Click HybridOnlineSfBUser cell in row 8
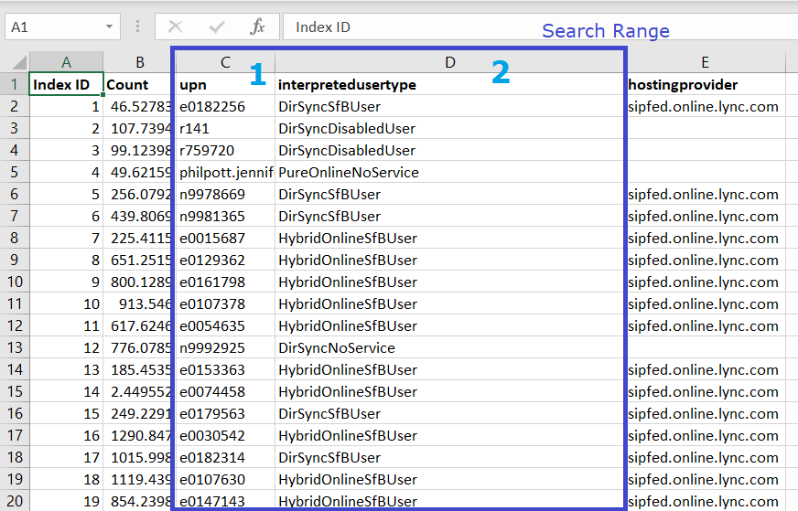This screenshot has width=798, height=511. (450, 238)
